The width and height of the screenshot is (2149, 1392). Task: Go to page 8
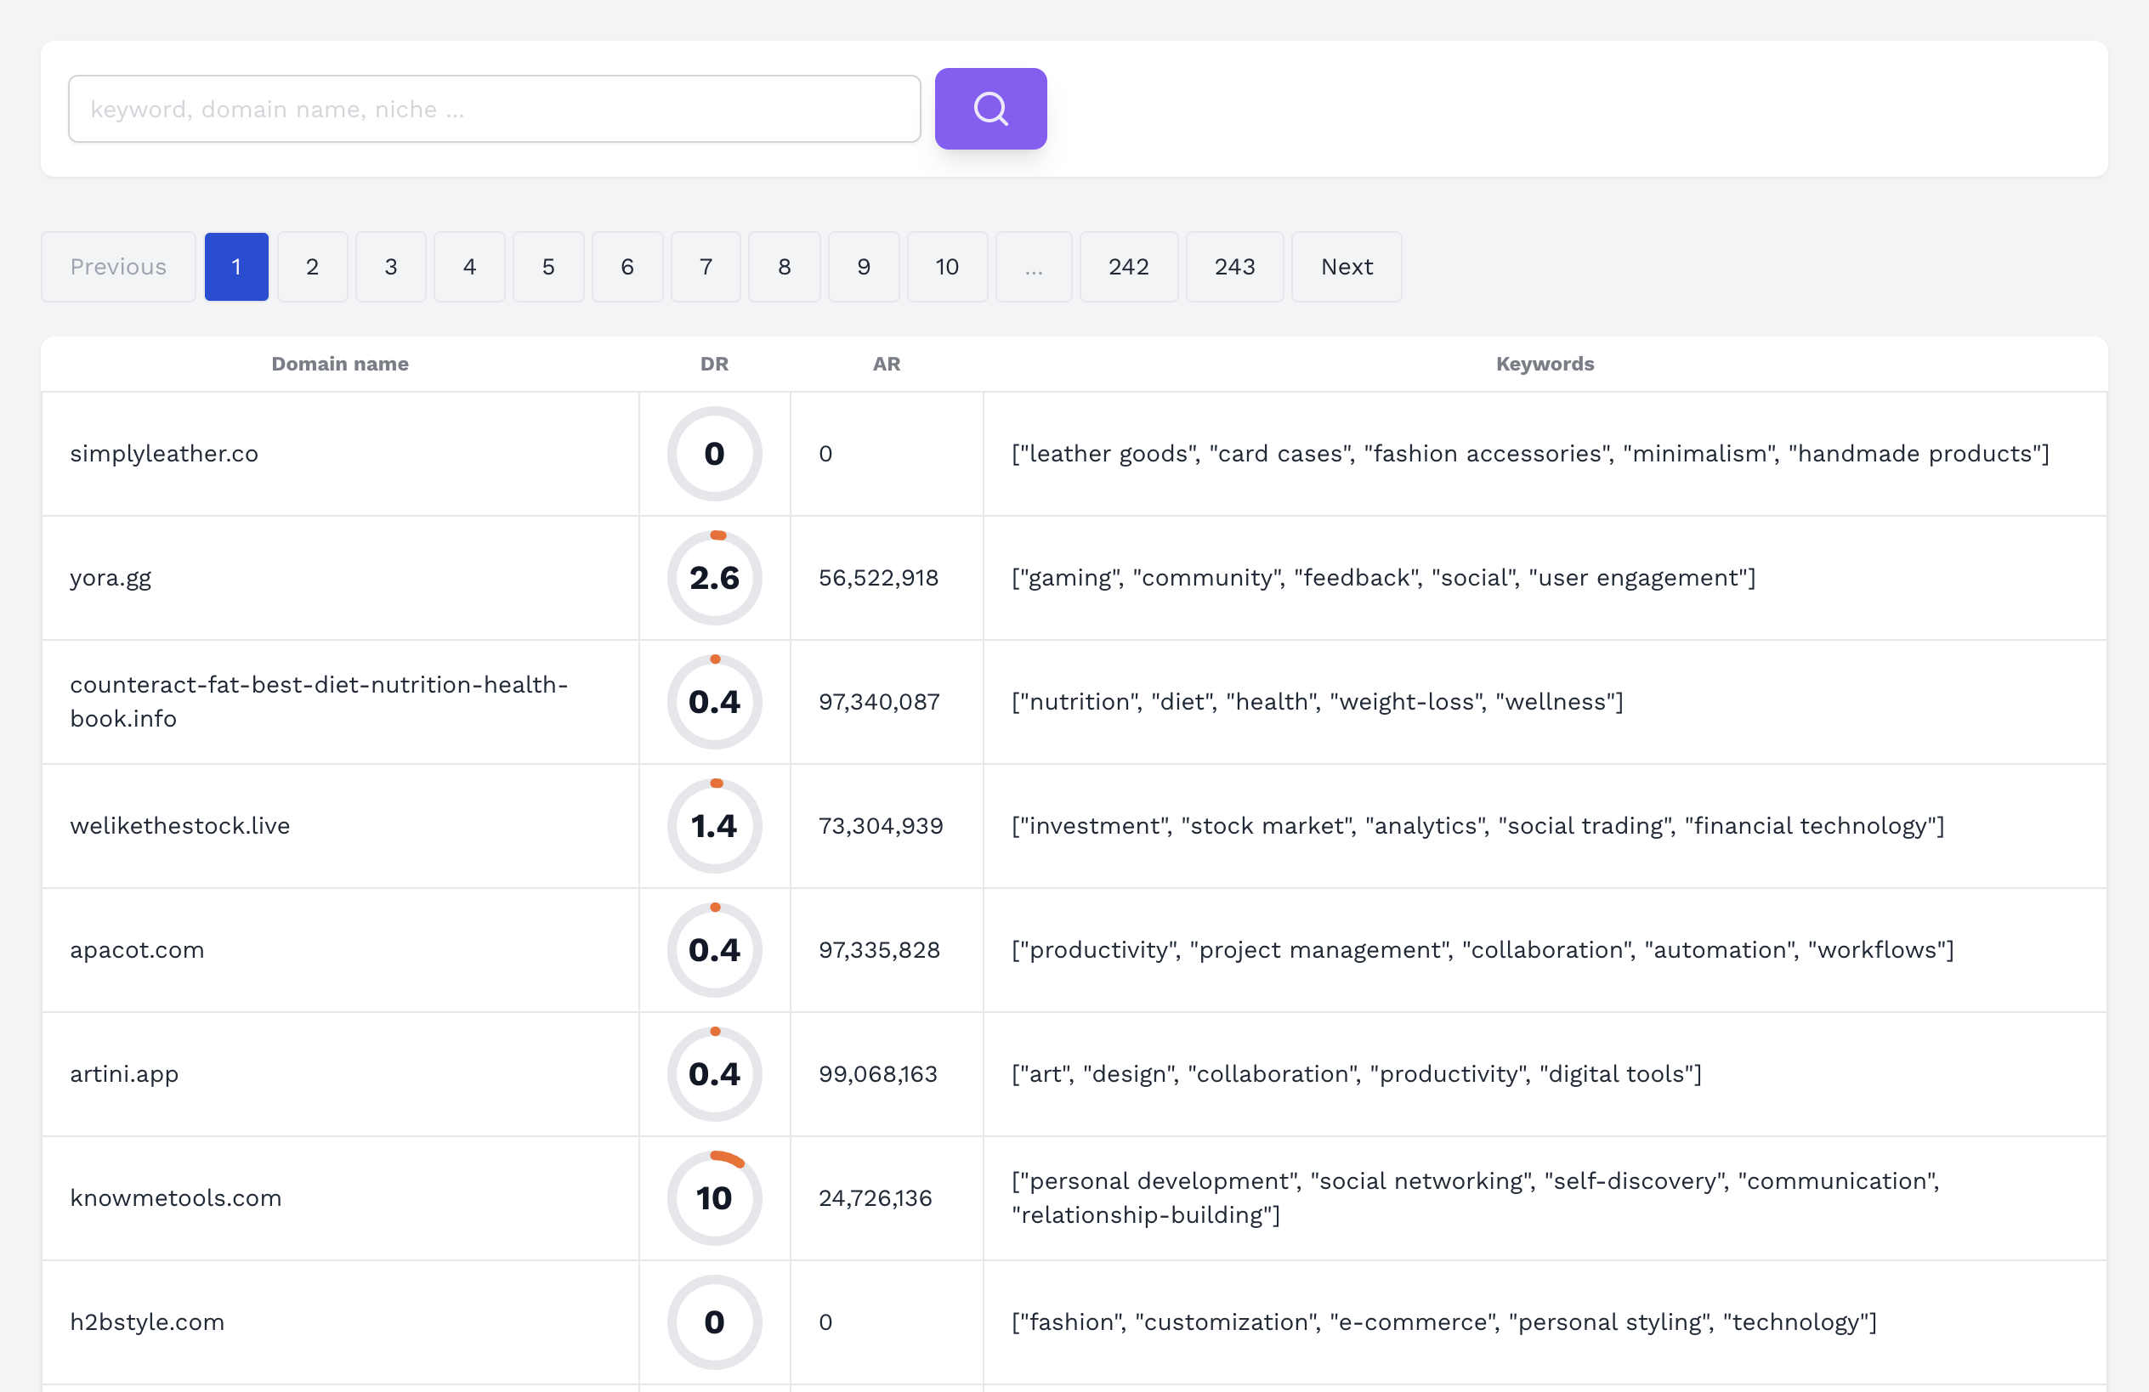point(785,266)
